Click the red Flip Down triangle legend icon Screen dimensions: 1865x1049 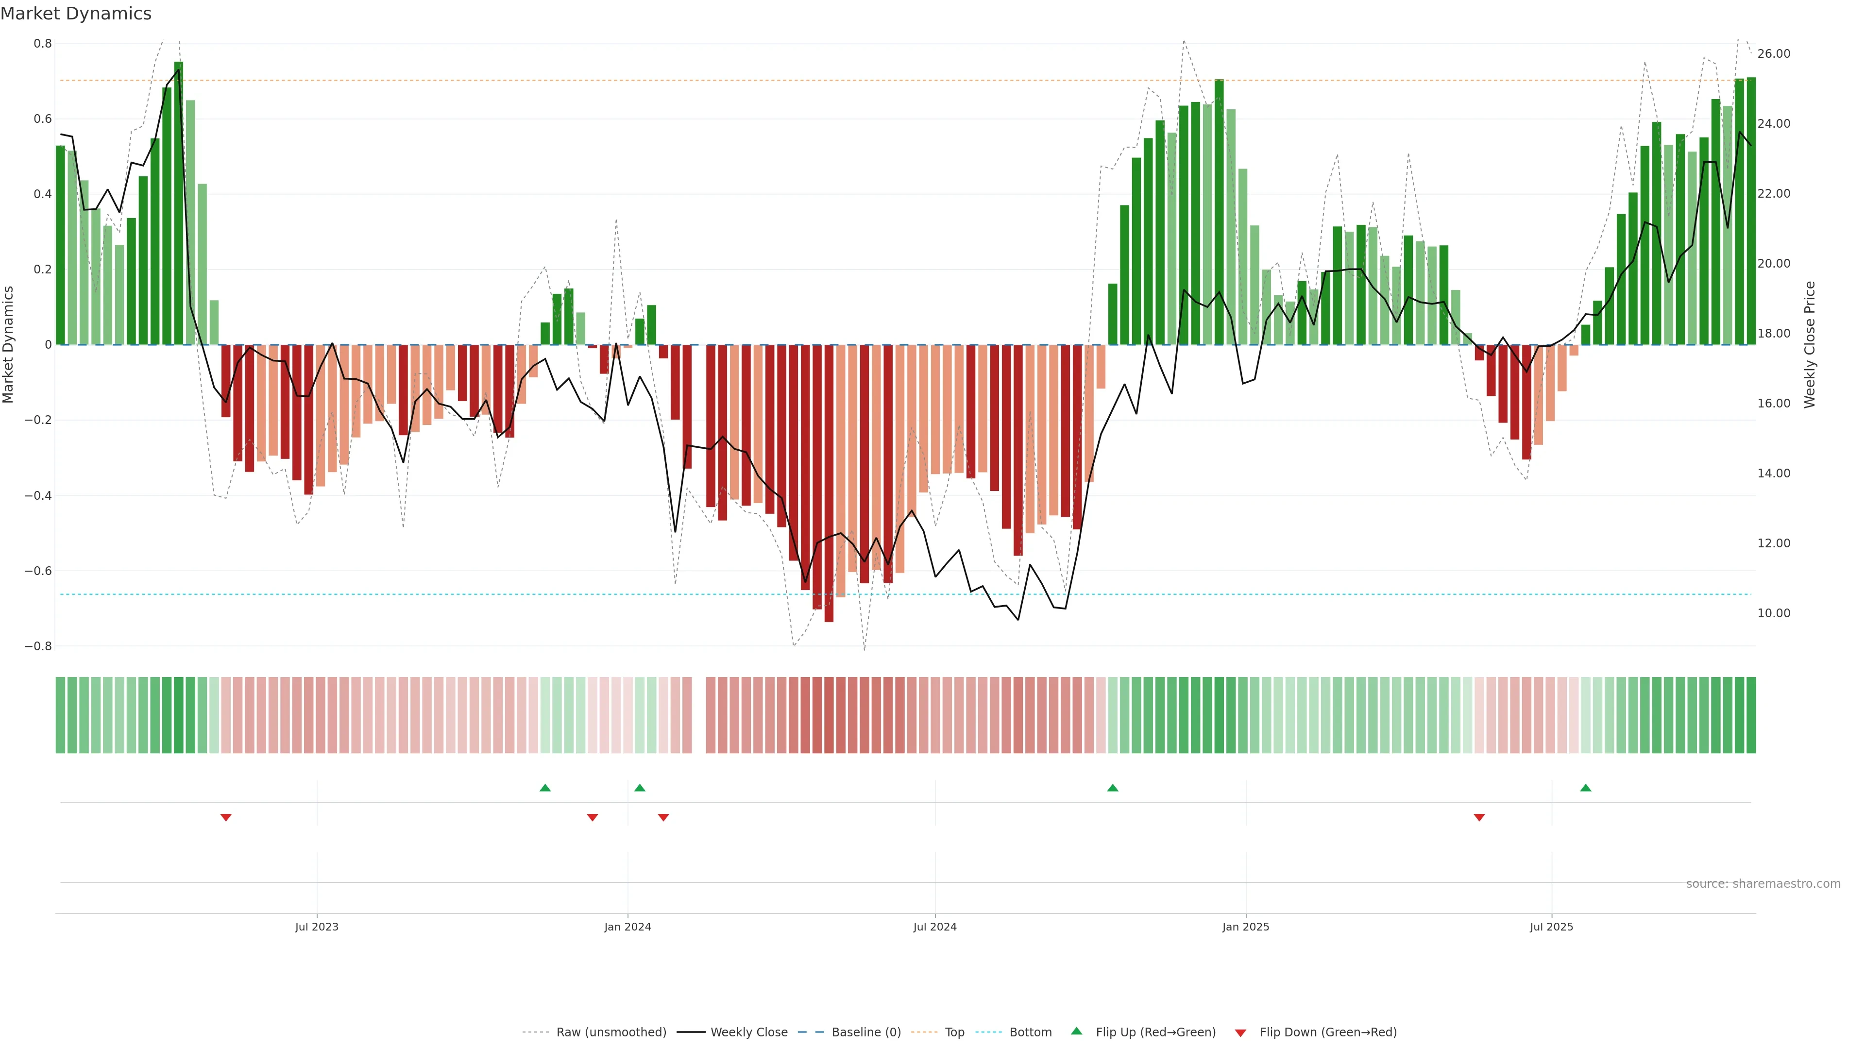click(1240, 1032)
